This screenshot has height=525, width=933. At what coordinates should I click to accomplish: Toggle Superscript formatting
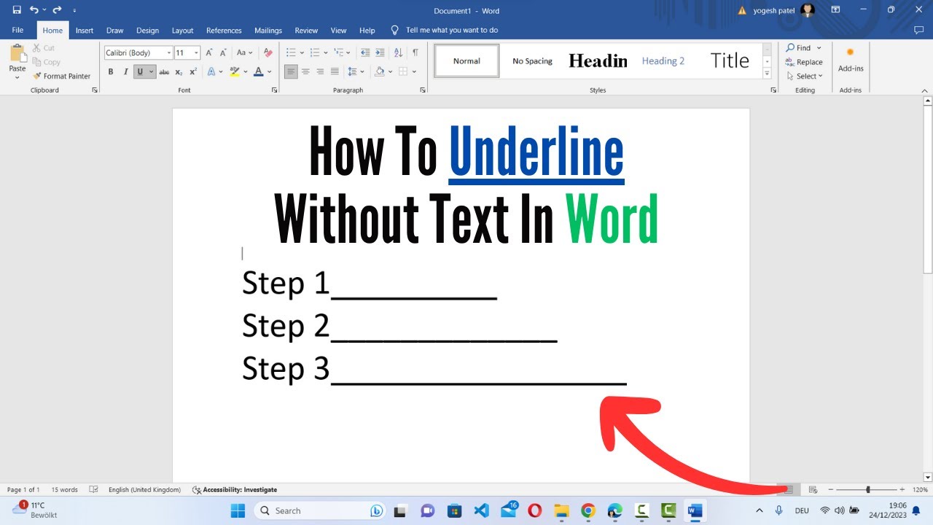coord(193,71)
